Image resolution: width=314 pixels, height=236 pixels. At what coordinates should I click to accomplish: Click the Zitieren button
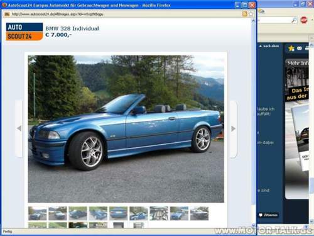pyautogui.click(x=268, y=215)
